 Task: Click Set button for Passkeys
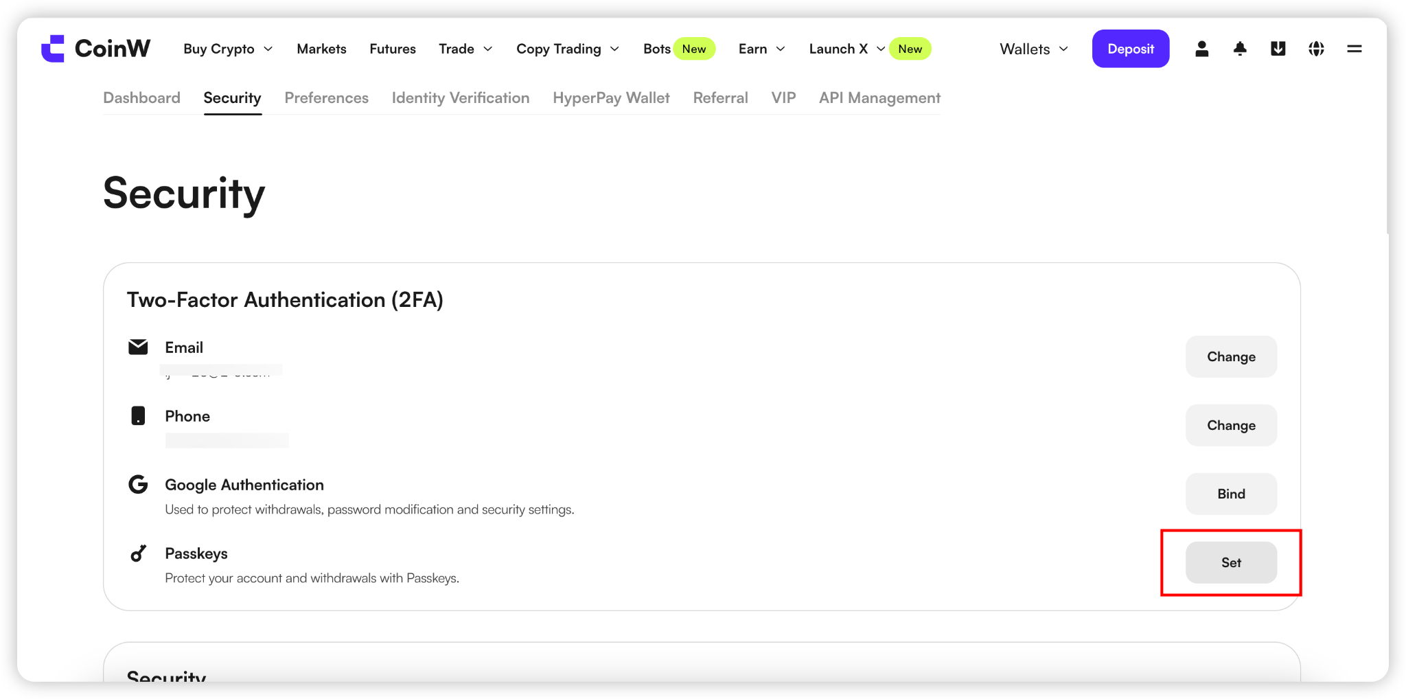pos(1231,562)
